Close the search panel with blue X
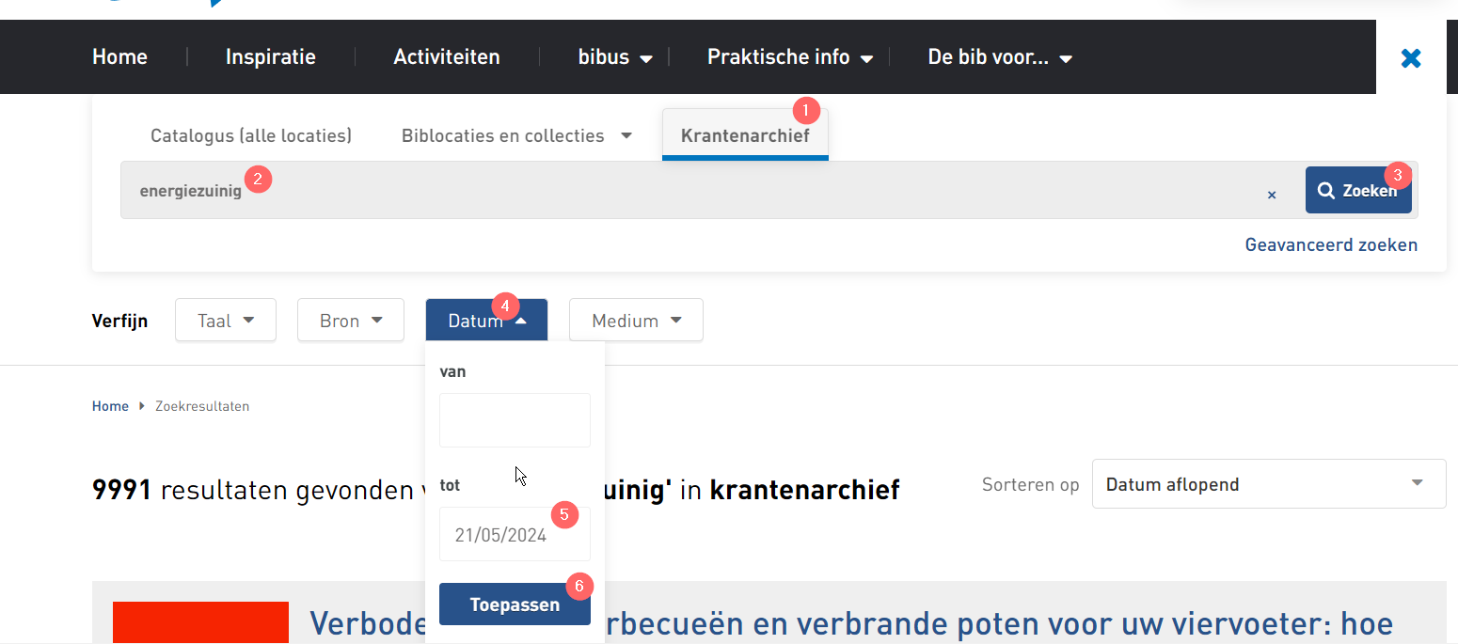 point(1410,58)
